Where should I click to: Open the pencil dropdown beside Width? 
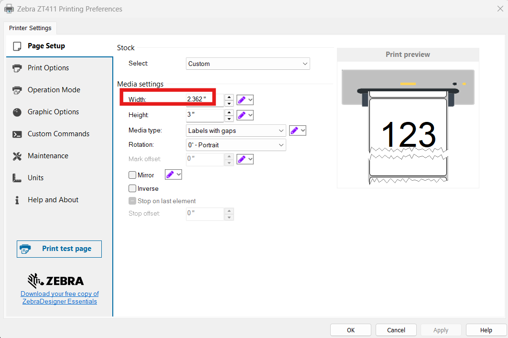coord(245,100)
